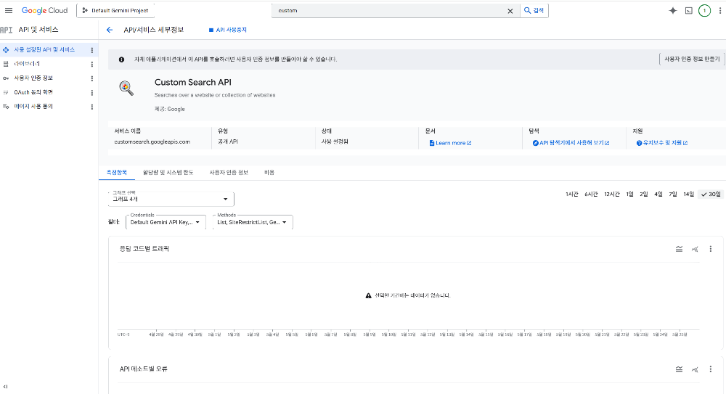The height and width of the screenshot is (394, 726).
Task: Open more options beside 사용 설정된 API 및 서비스
Action: tap(91, 50)
